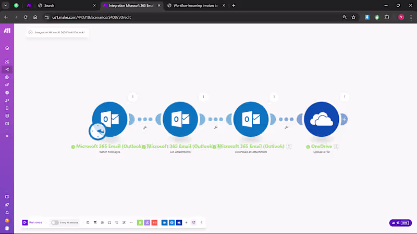Open the help question mark in sidebar
Image resolution: width=417 pixels, height=234 pixels.
(x=7, y=220)
